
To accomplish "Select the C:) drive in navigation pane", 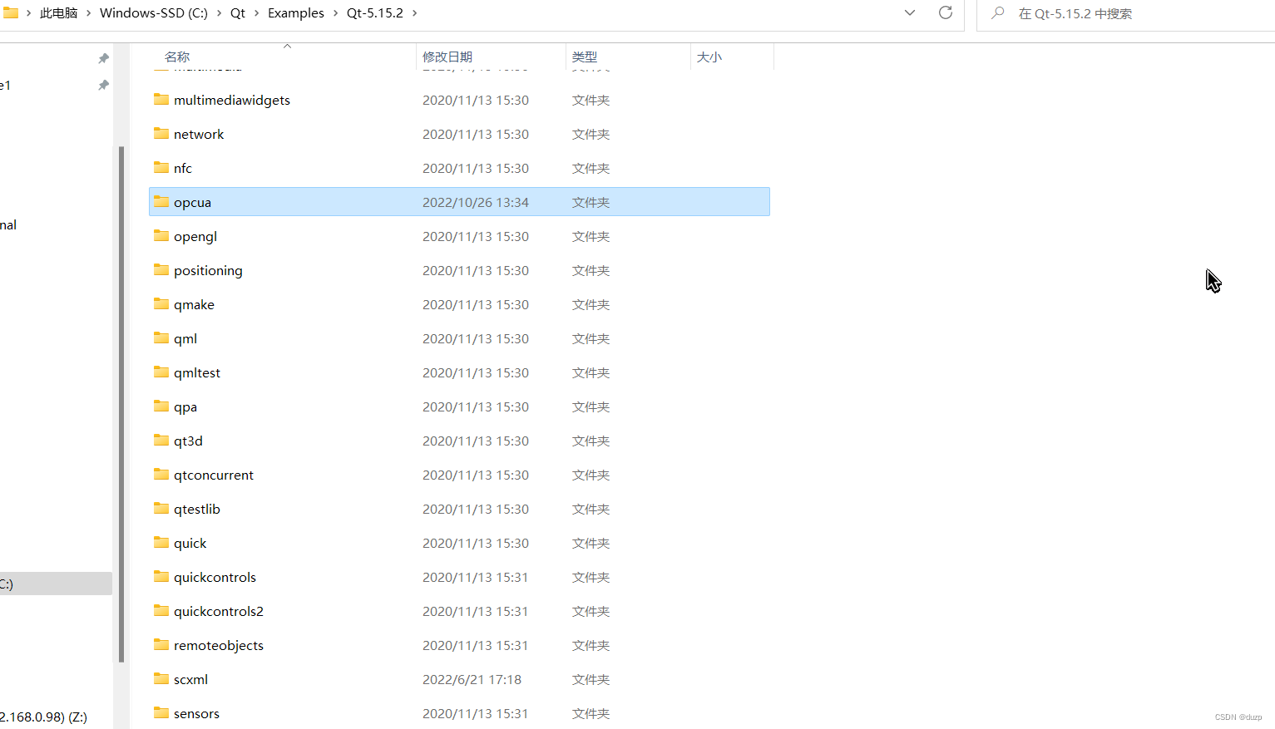I will coord(56,584).
